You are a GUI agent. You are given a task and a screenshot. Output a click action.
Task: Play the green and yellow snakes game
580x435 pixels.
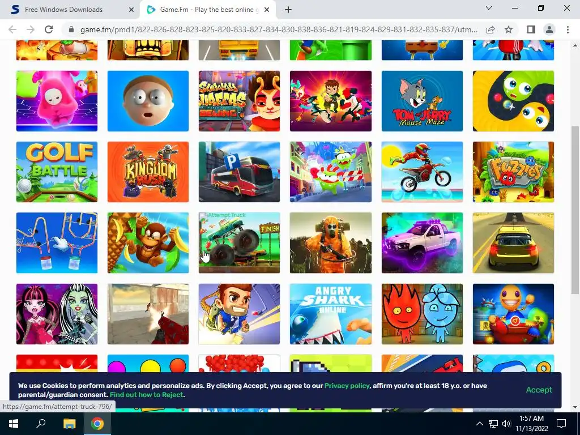click(513, 101)
